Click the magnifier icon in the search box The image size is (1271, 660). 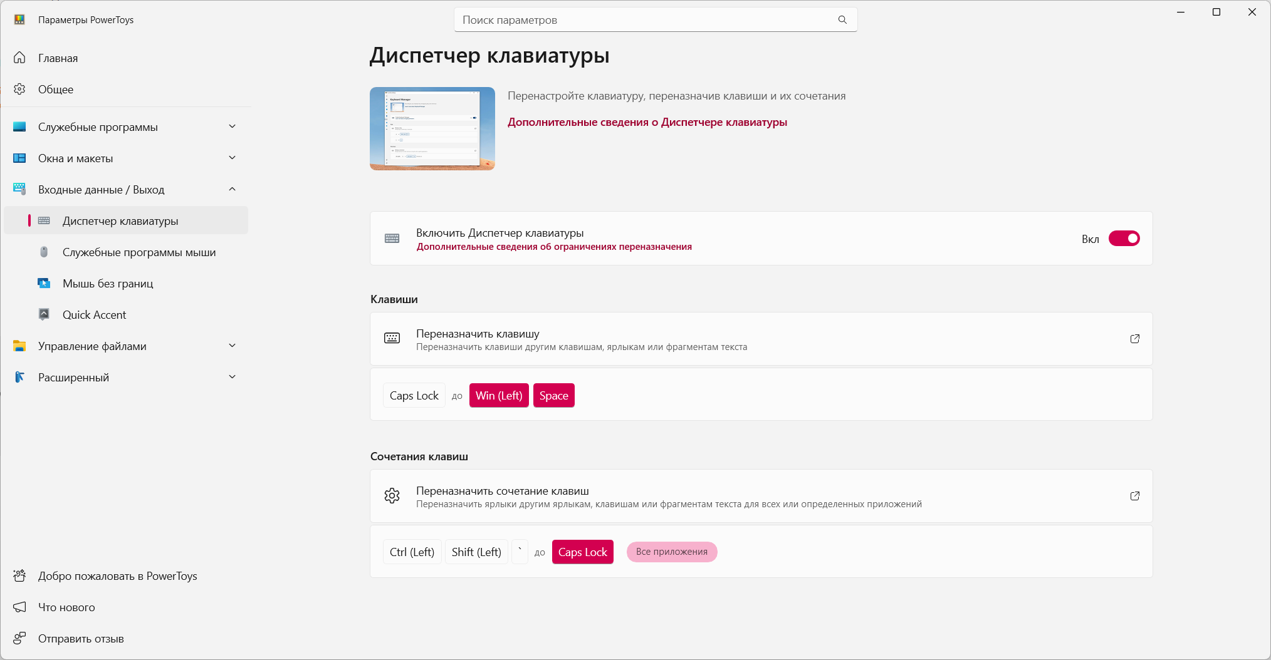tap(842, 20)
